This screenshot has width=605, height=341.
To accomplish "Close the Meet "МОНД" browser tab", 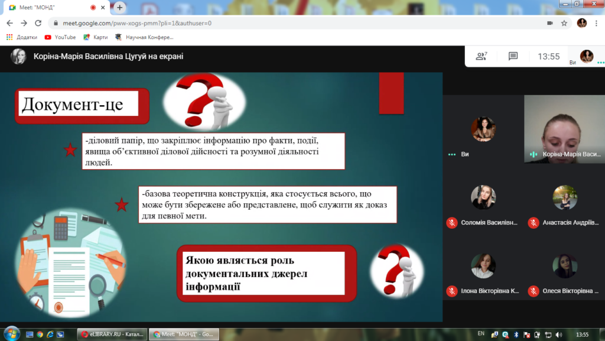I will click(103, 7).
